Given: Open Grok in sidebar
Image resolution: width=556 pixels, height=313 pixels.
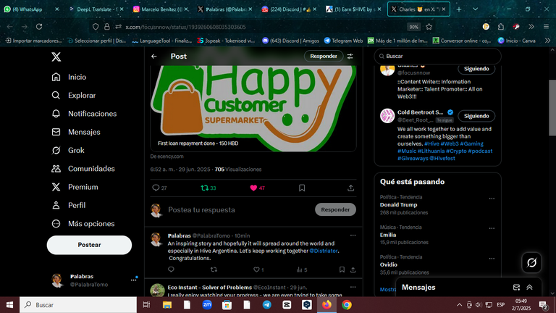Looking at the screenshot, I should tap(68, 151).
